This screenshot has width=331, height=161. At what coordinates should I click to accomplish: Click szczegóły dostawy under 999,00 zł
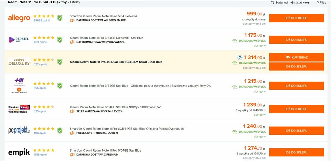254,19
